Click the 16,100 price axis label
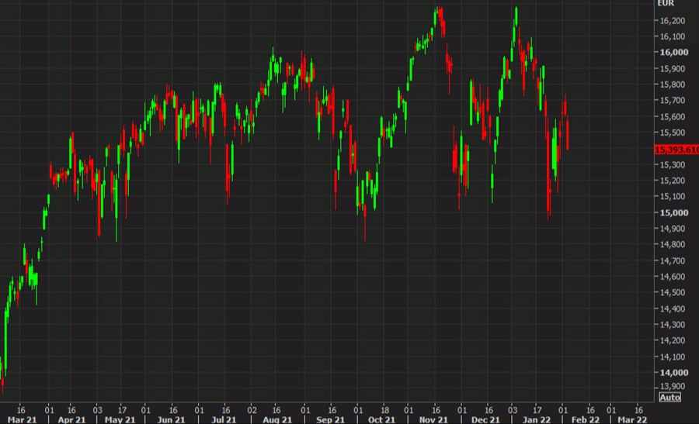Screen dimensions: 699x424 click(x=673, y=36)
